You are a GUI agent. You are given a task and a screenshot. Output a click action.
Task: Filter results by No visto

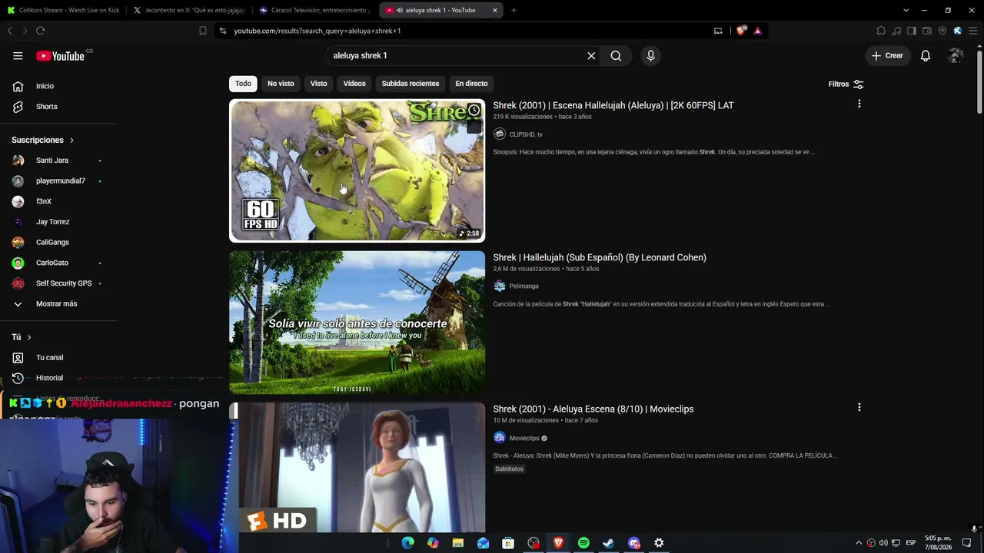point(281,84)
